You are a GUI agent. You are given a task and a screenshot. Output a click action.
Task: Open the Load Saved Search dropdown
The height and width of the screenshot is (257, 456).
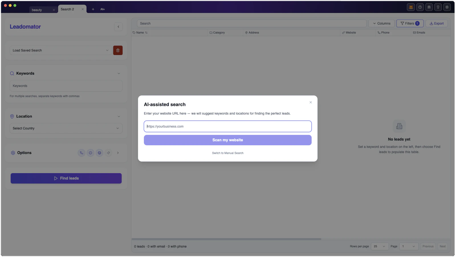[x=61, y=50]
